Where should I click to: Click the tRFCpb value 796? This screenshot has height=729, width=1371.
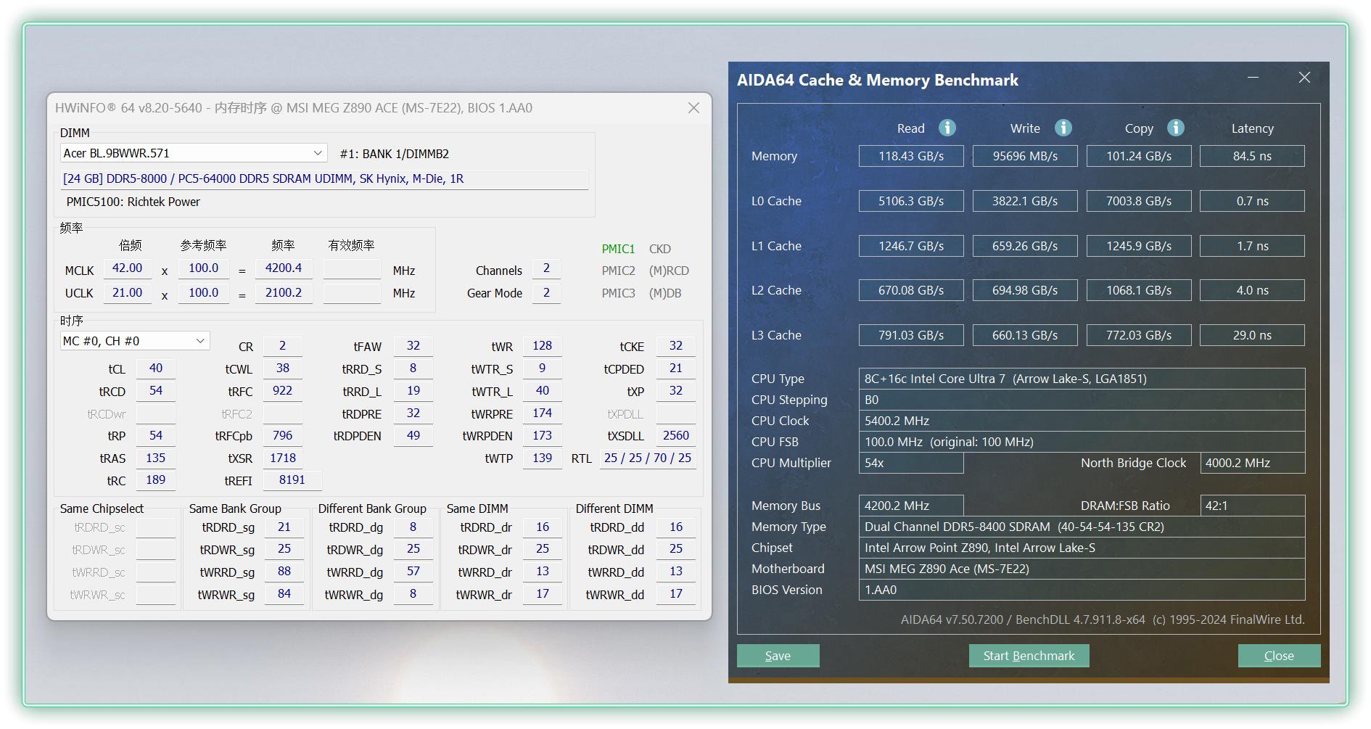pos(283,436)
